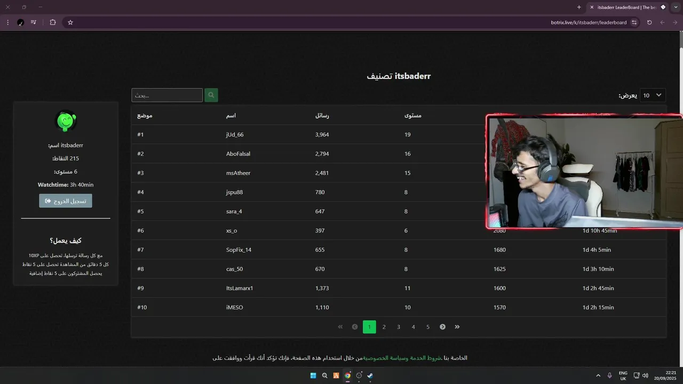683x384 pixels.
Task: Open the site information icon in address bar
Action: coord(634,22)
